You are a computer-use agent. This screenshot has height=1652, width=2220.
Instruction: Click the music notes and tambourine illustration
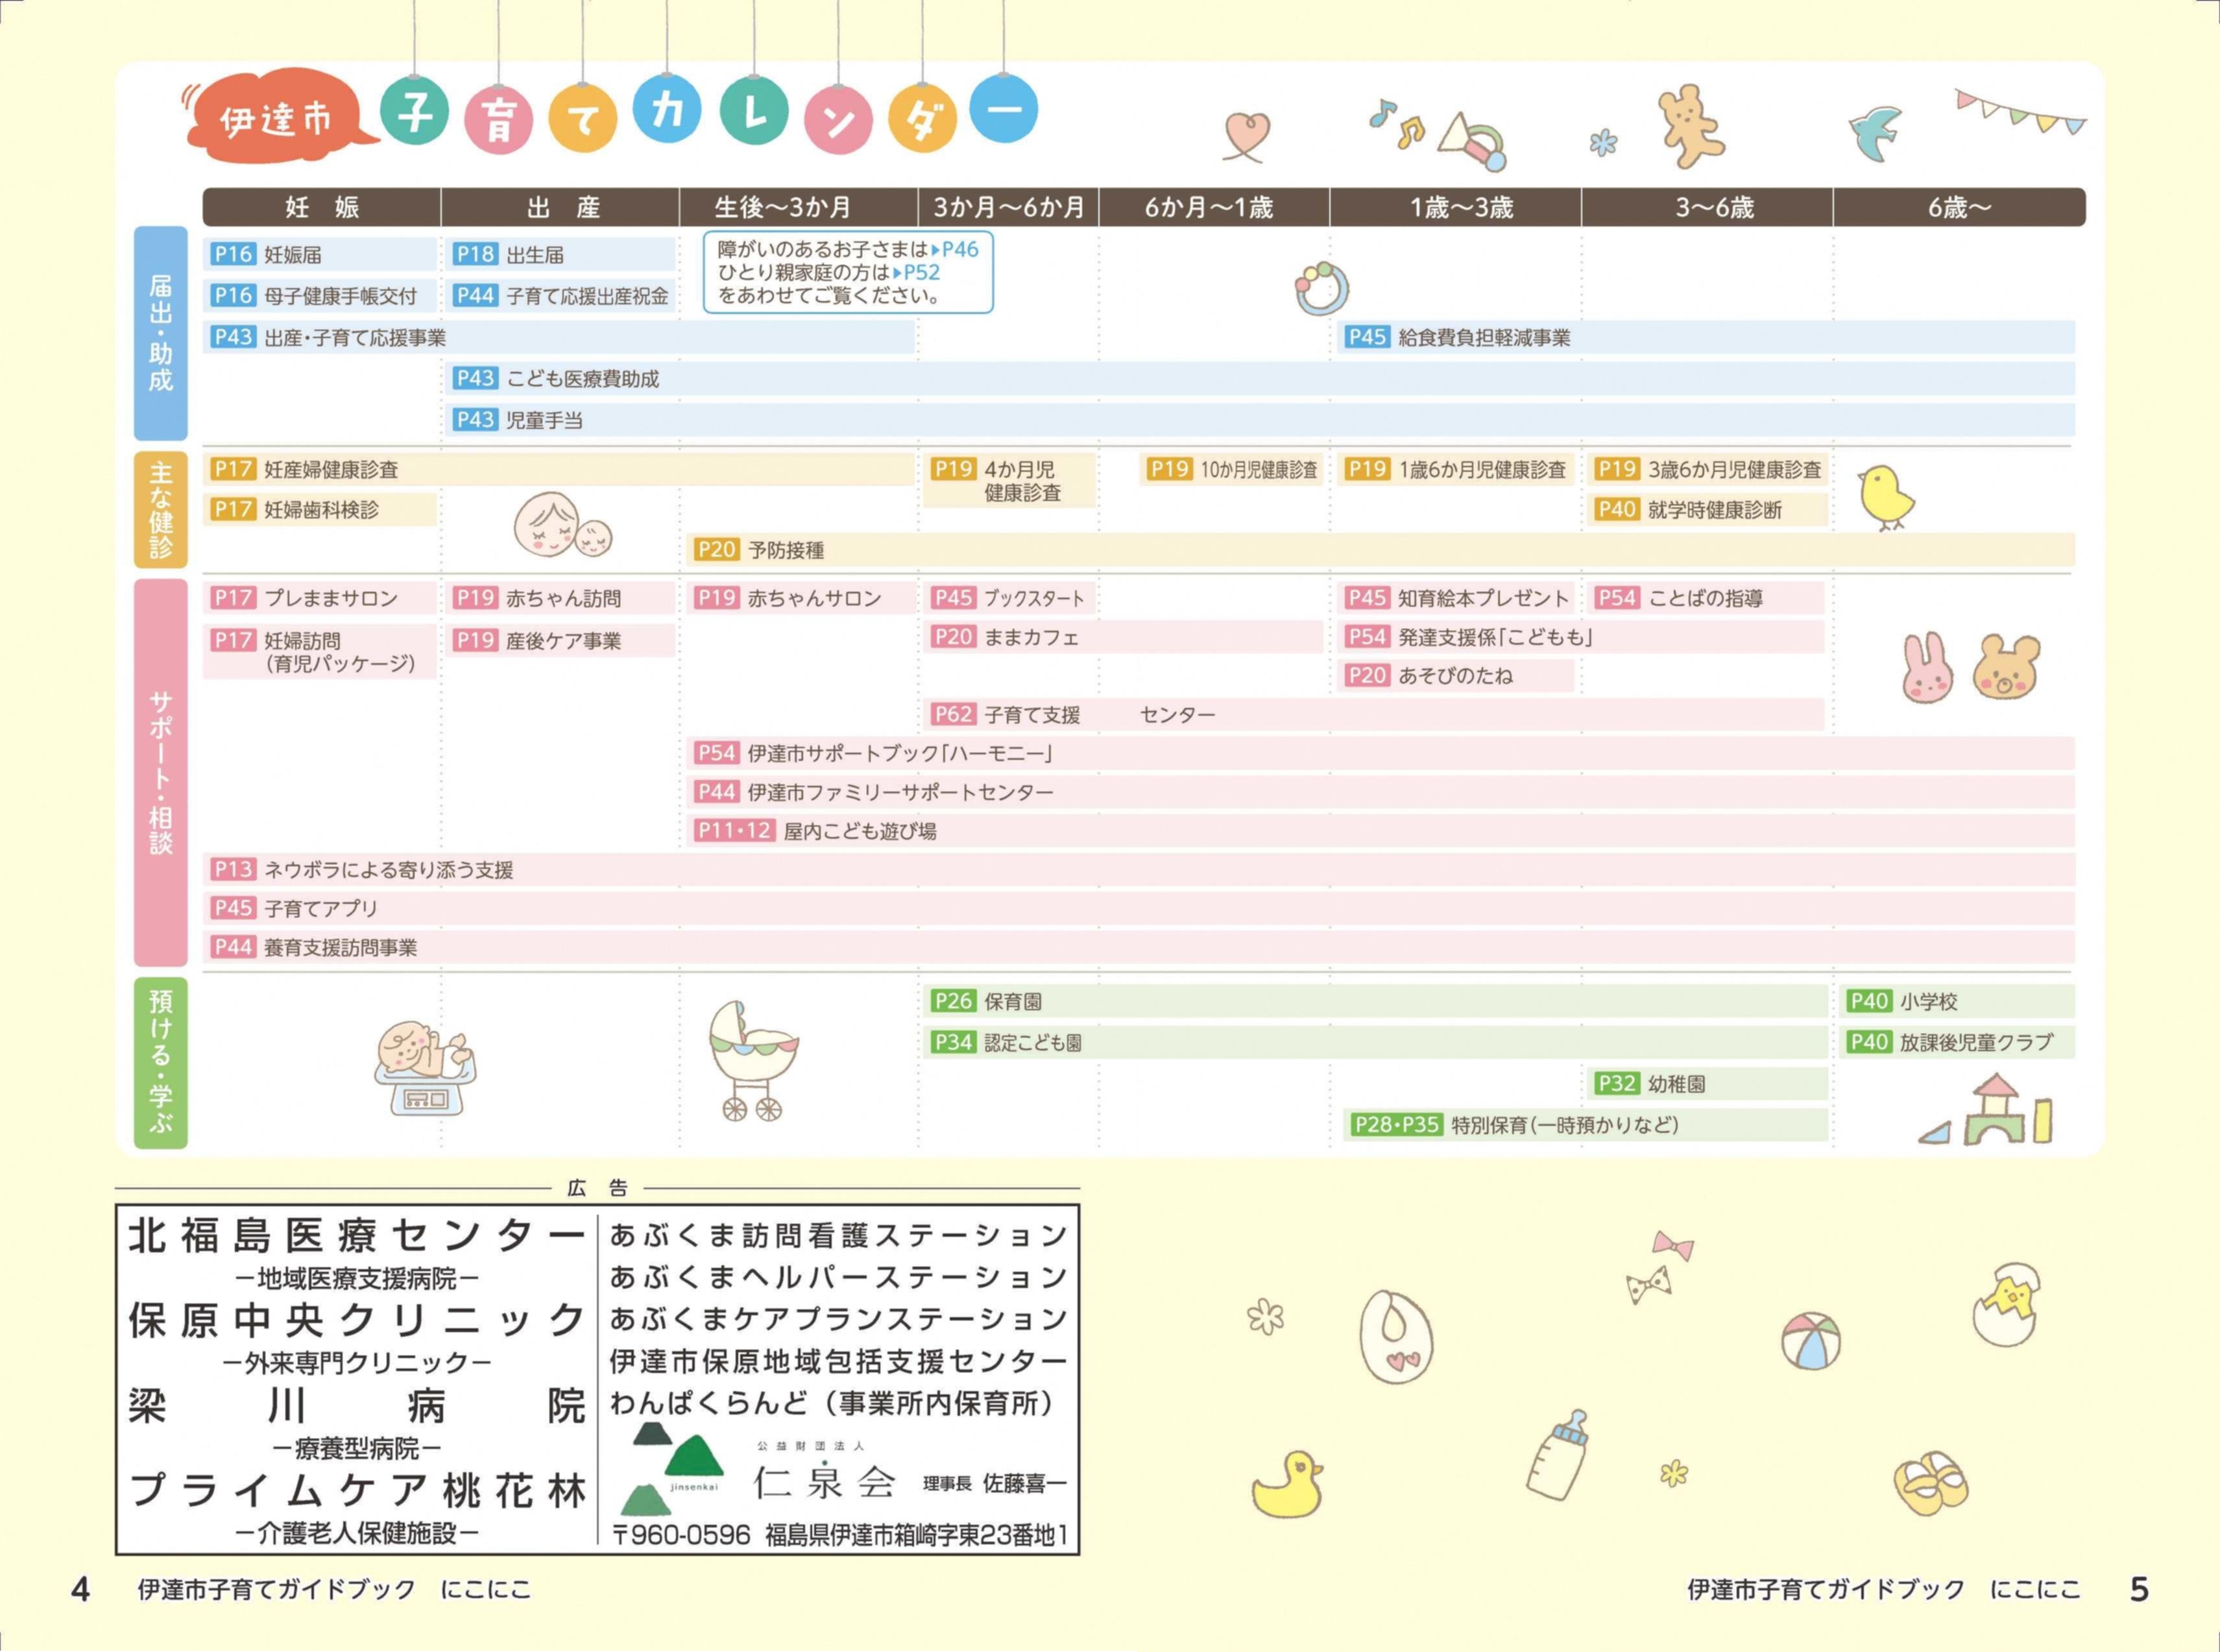pos(1438,135)
